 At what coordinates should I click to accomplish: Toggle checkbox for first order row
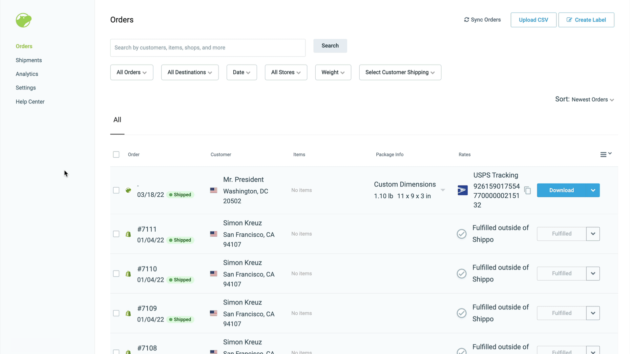116,190
